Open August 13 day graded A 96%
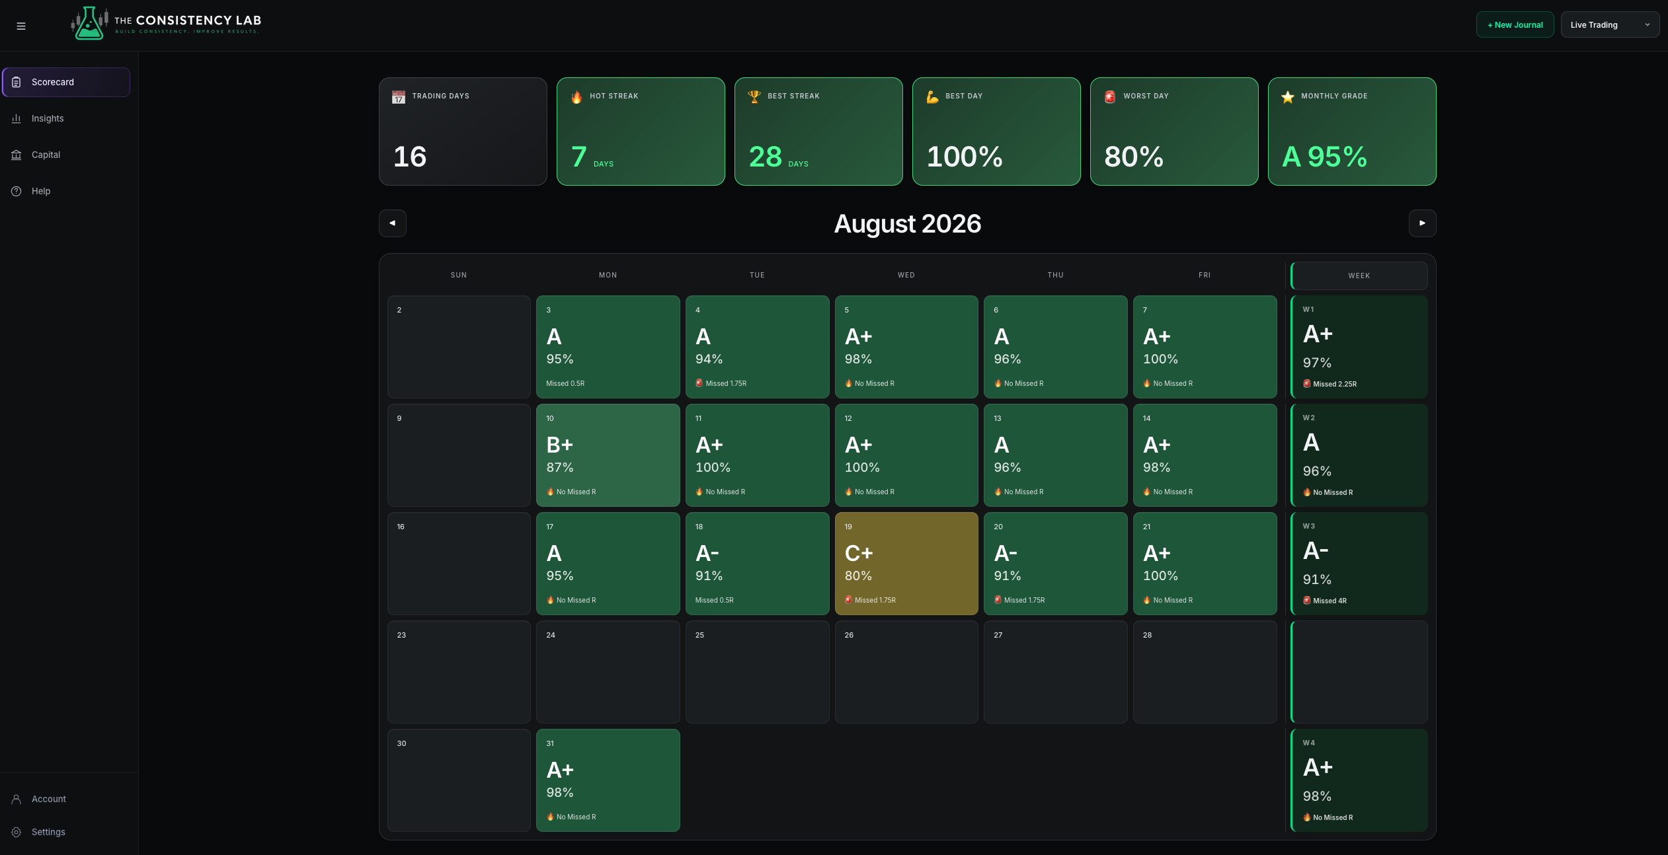 [x=1056, y=455]
